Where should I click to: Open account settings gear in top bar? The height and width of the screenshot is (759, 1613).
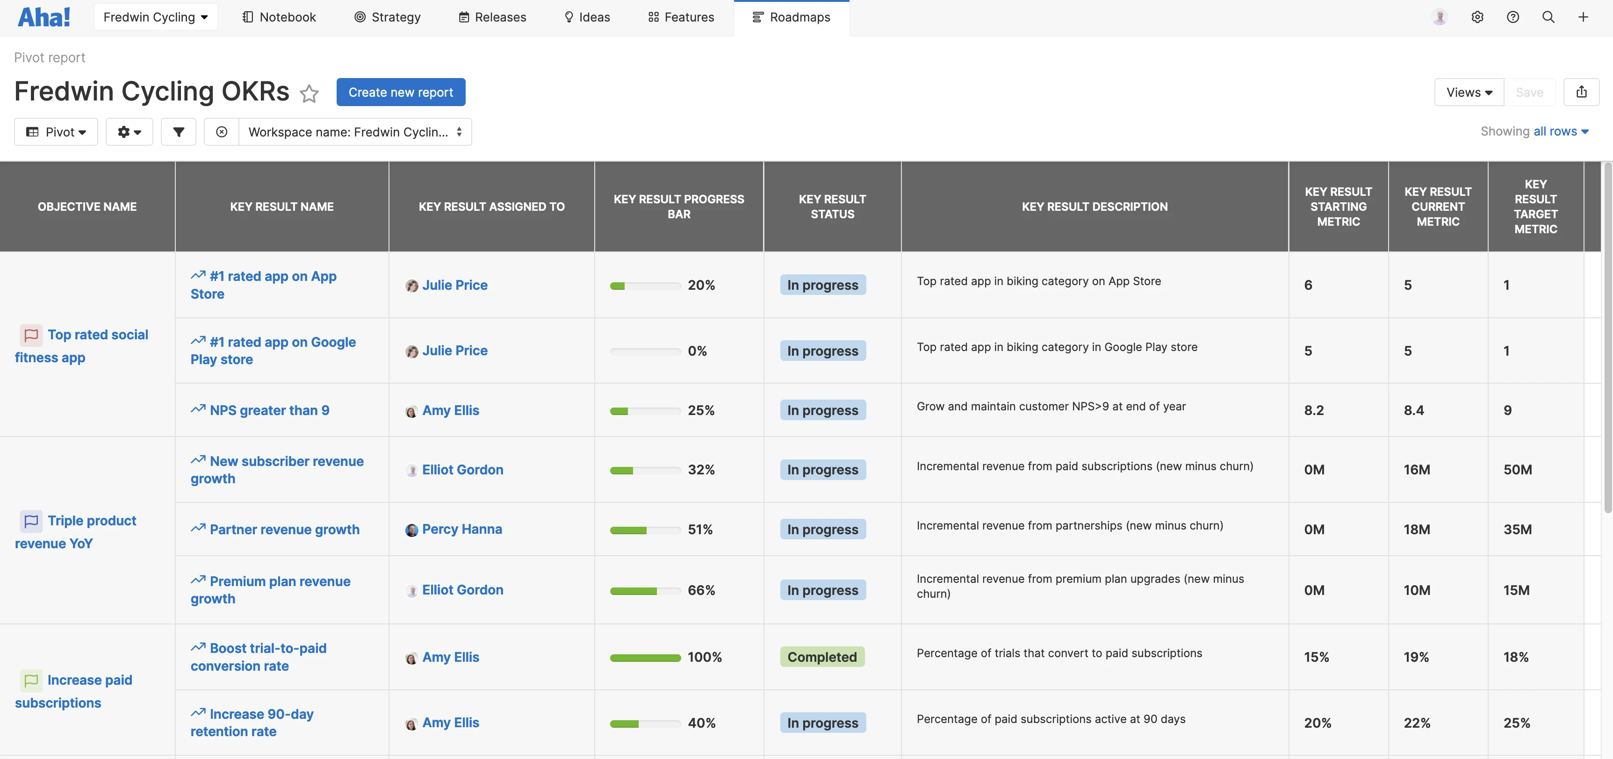pyautogui.click(x=1477, y=17)
